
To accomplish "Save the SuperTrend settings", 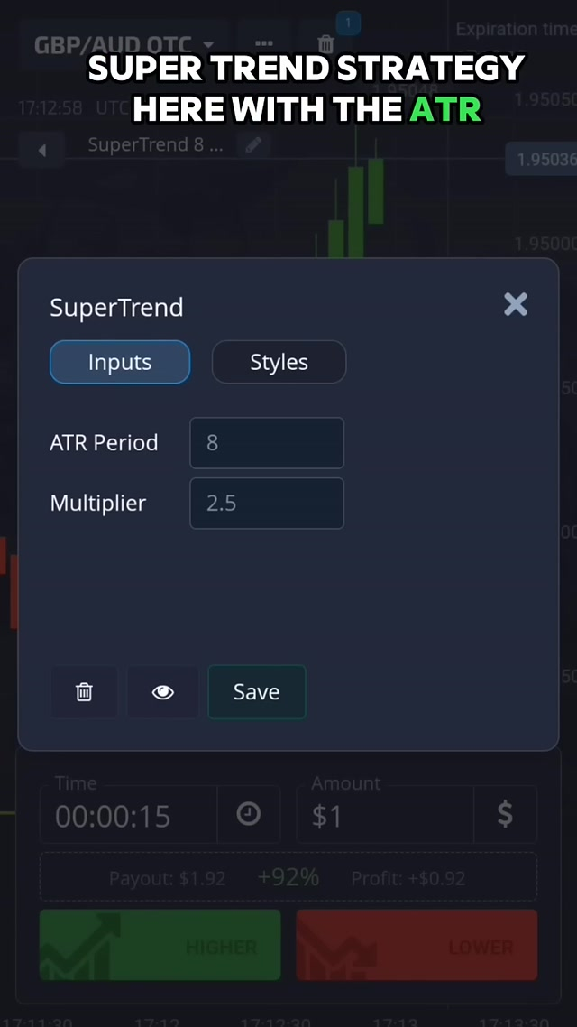I will tap(257, 692).
